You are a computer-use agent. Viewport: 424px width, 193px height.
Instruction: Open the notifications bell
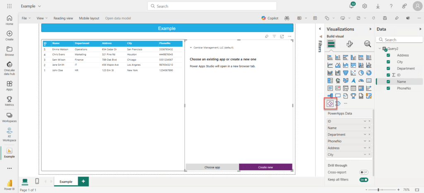352,6
